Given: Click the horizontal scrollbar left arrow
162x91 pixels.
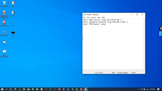Looking at the screenshot, I should [83, 70].
